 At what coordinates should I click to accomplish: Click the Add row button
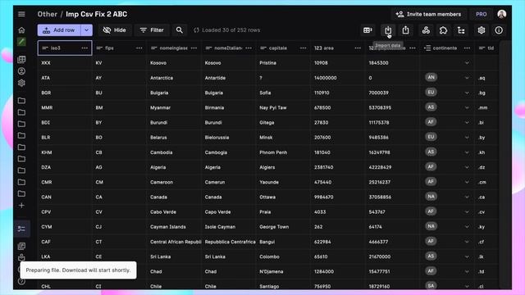coord(59,30)
